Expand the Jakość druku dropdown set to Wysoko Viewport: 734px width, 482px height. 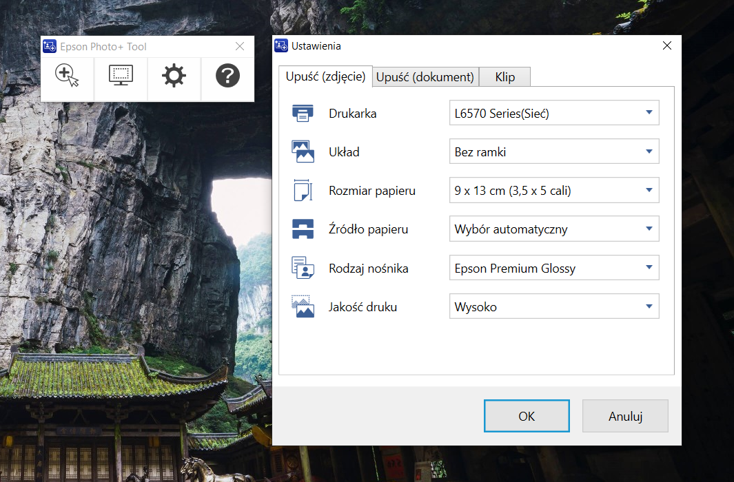tap(554, 306)
